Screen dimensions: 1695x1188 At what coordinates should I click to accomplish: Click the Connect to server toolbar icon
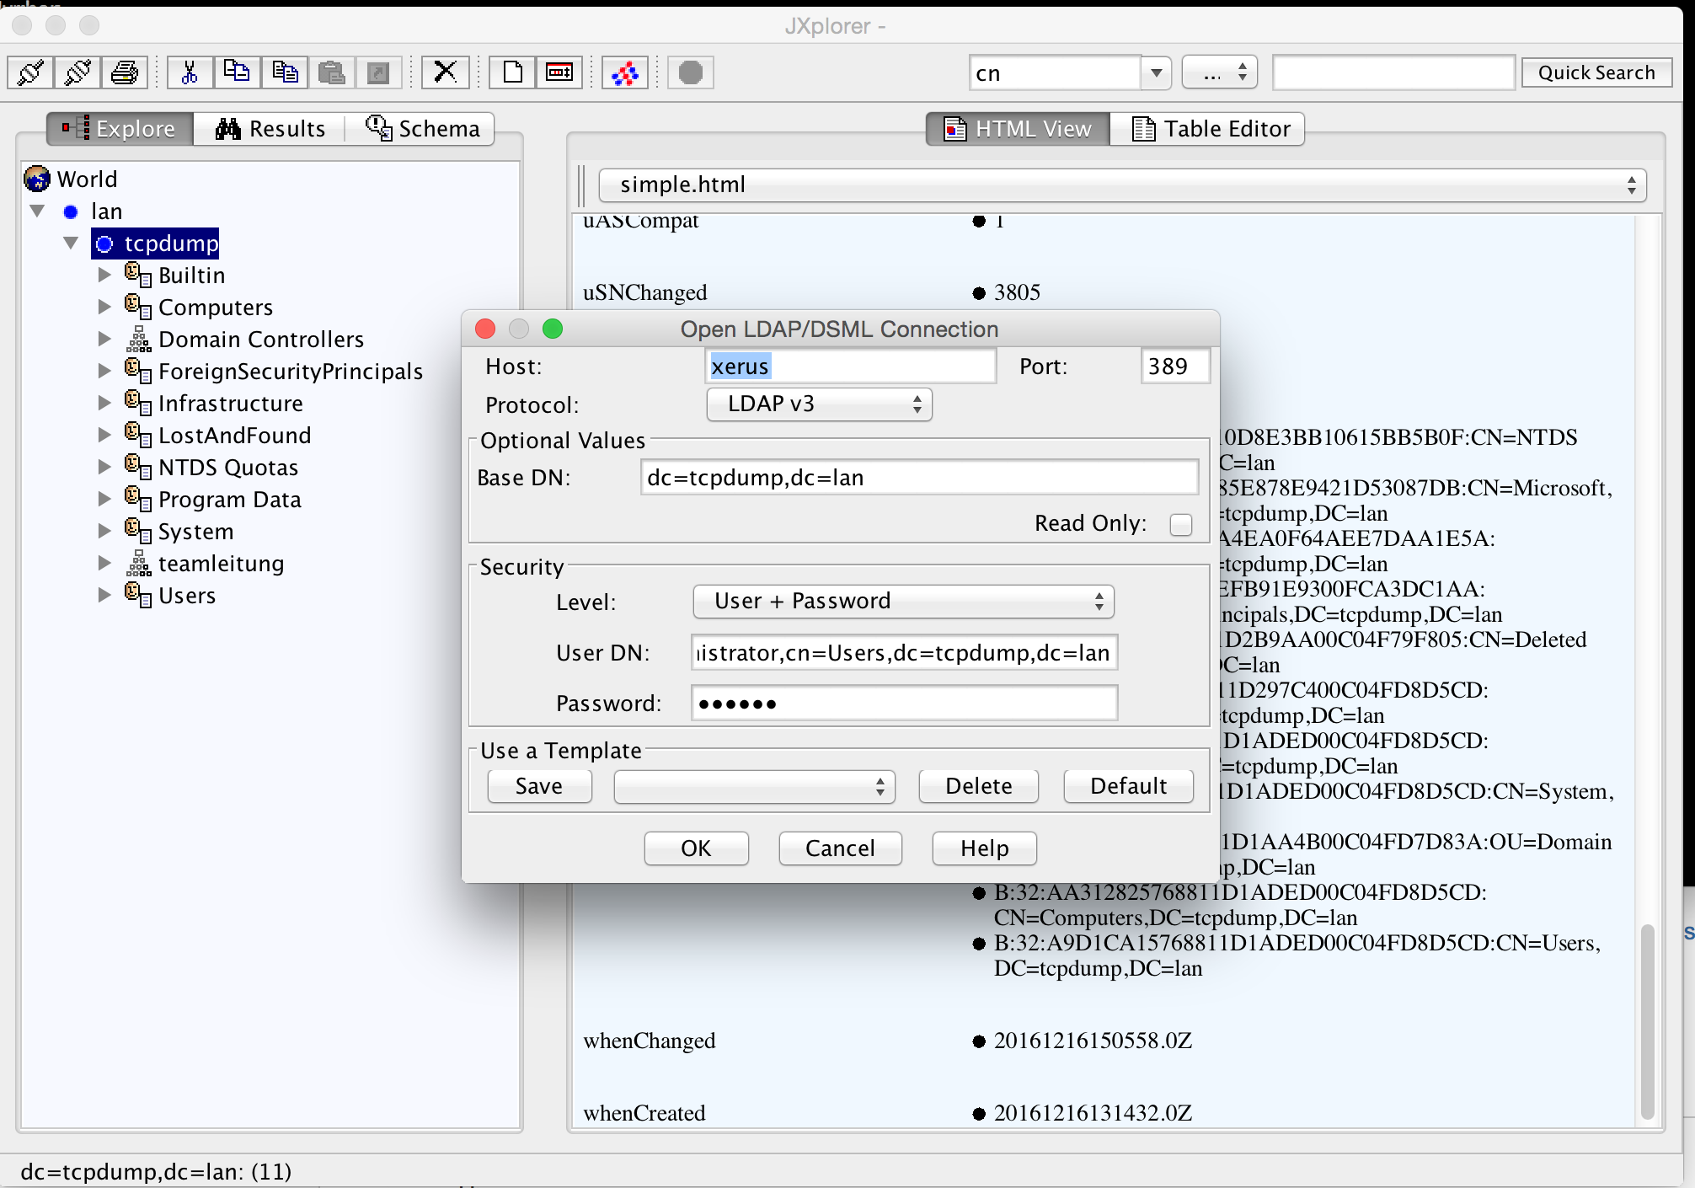[x=30, y=72]
